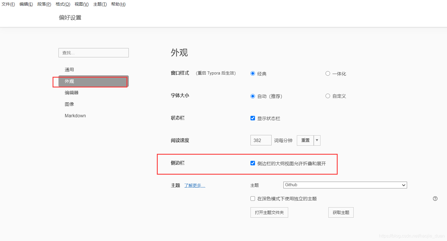
Task: Open the Github theme dropdown
Action: 345,185
